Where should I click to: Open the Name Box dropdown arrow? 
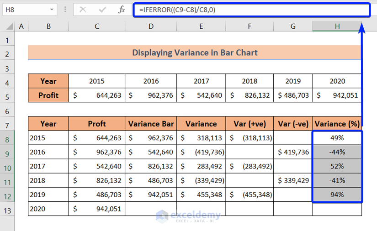tap(52, 10)
